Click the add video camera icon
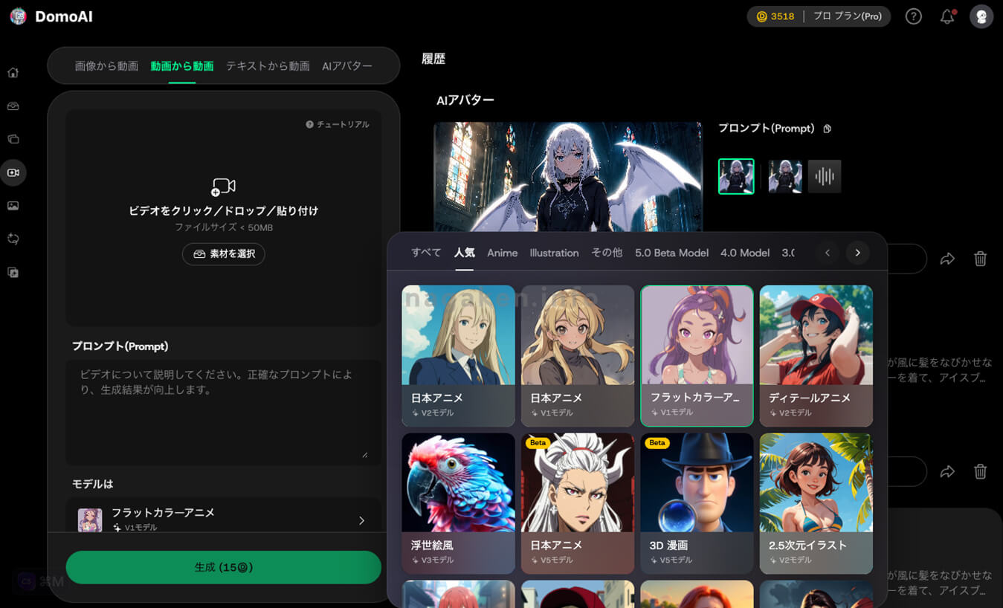Viewport: 1003px width, 608px height. coord(223,187)
